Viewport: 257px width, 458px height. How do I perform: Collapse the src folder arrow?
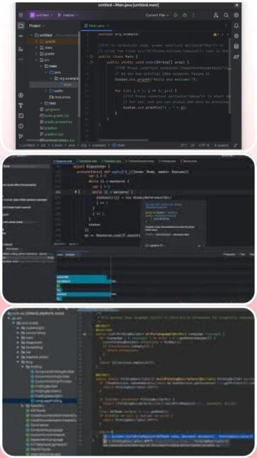click(x=36, y=60)
